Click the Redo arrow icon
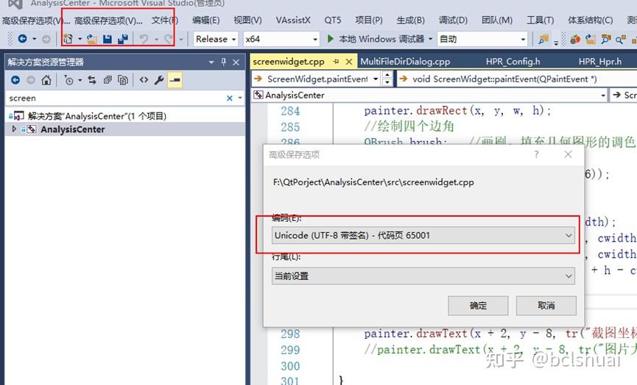This screenshot has width=637, height=385. [x=168, y=39]
